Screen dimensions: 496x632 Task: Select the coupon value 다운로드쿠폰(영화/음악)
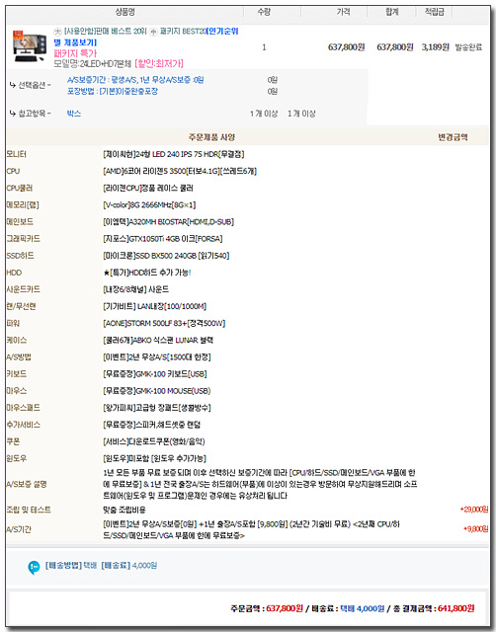[154, 442]
